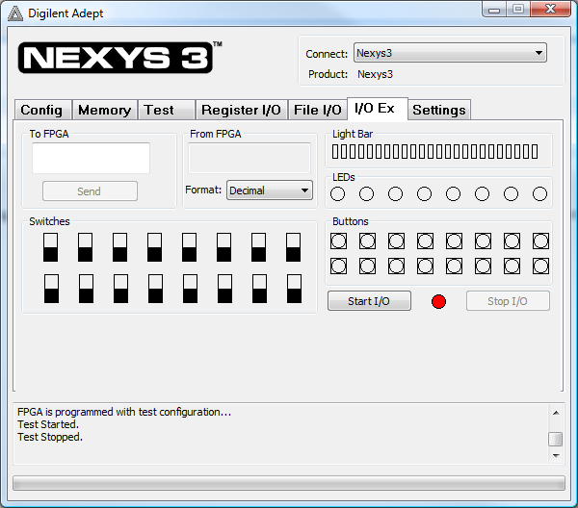The height and width of the screenshot is (508, 578).
Task: Click the third button in the top Buttons row
Action: [x=396, y=241]
